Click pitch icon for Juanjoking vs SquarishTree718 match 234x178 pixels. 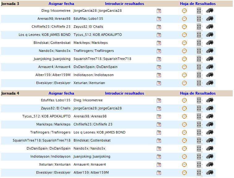click(x=199, y=59)
